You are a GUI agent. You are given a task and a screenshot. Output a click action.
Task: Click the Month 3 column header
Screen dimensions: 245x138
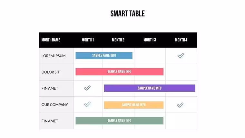pyautogui.click(x=150, y=40)
